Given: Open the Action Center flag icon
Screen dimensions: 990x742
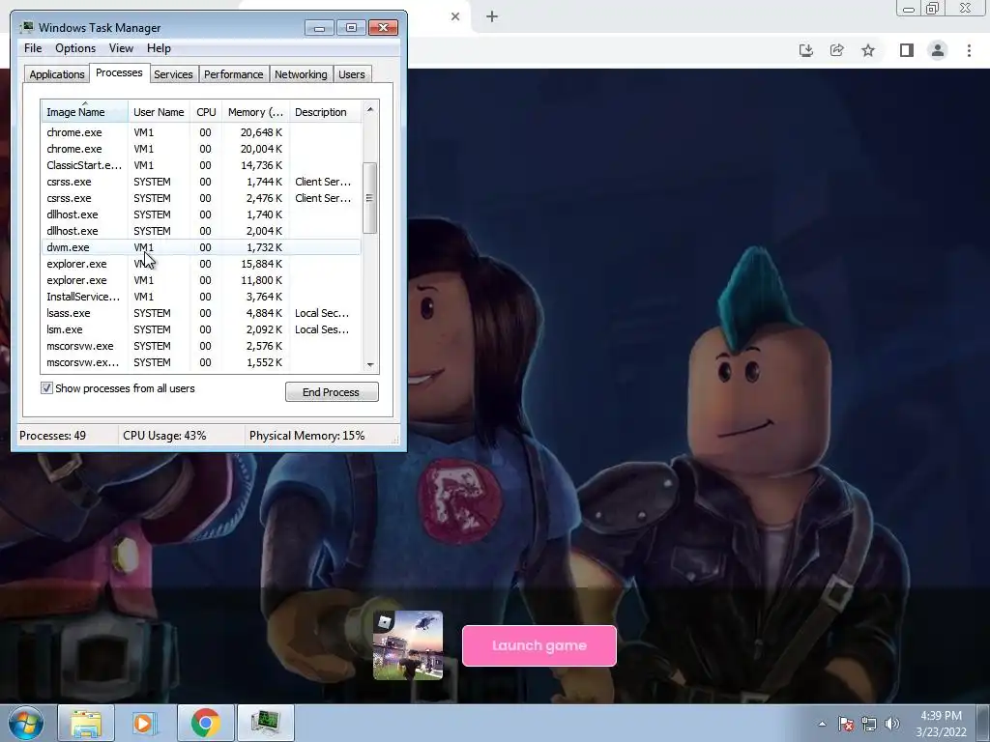Looking at the screenshot, I should click(845, 724).
